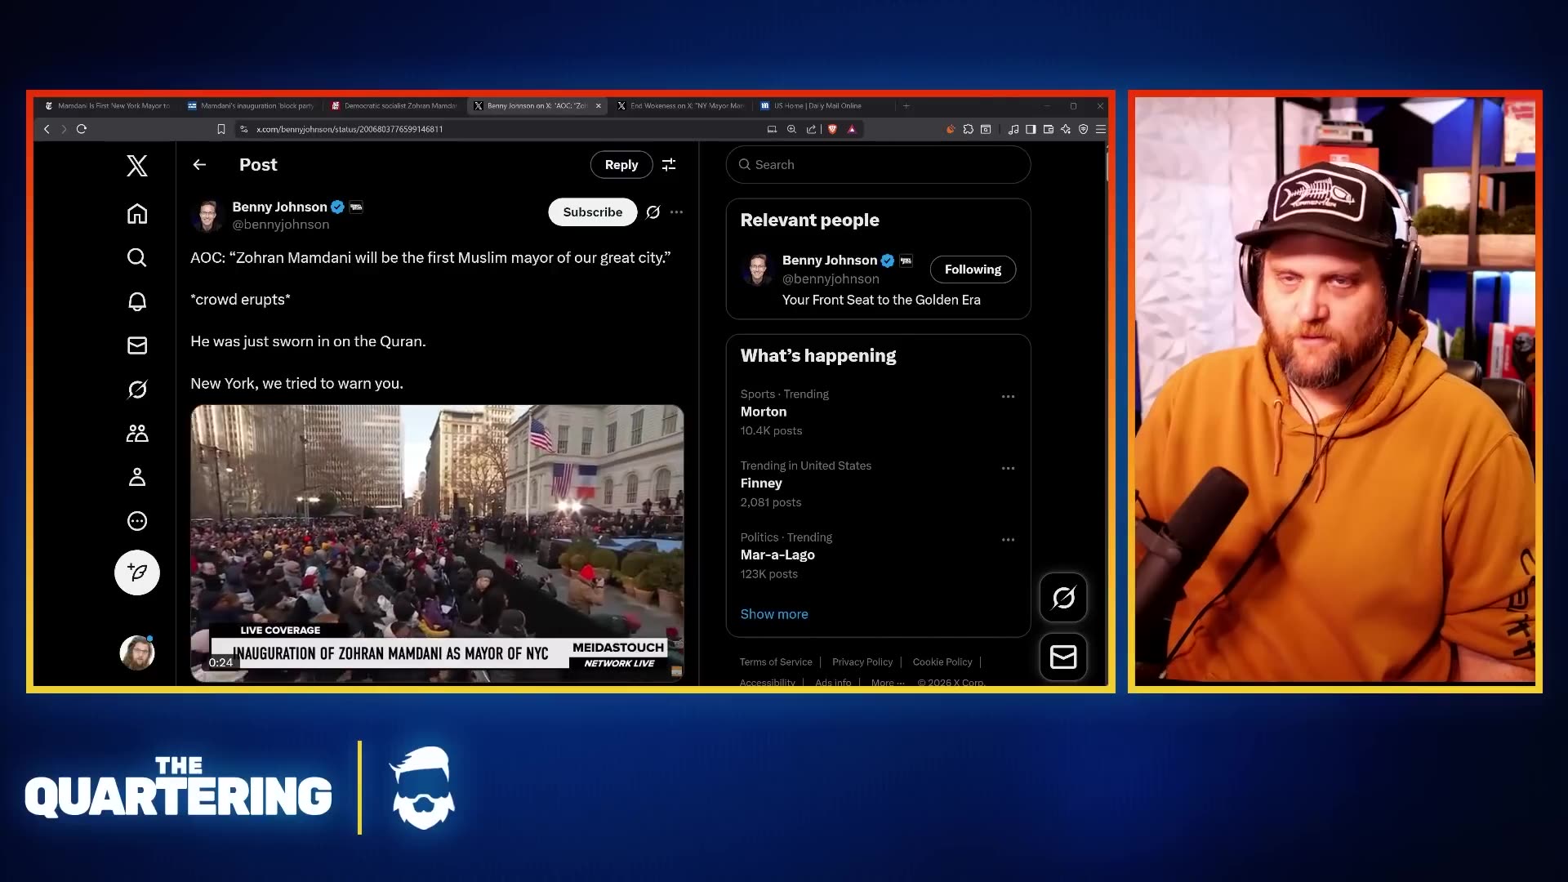
Task: Open Profile person icon in sidebar
Action: pyautogui.click(x=137, y=477)
